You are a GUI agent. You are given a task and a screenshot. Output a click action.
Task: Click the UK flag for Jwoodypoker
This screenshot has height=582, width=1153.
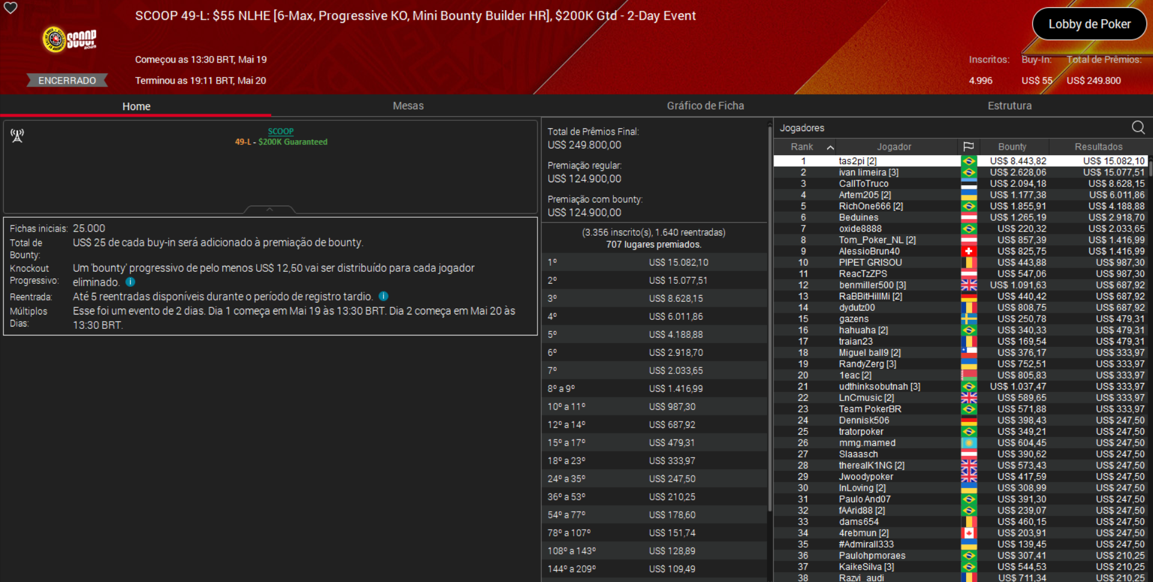tap(968, 477)
